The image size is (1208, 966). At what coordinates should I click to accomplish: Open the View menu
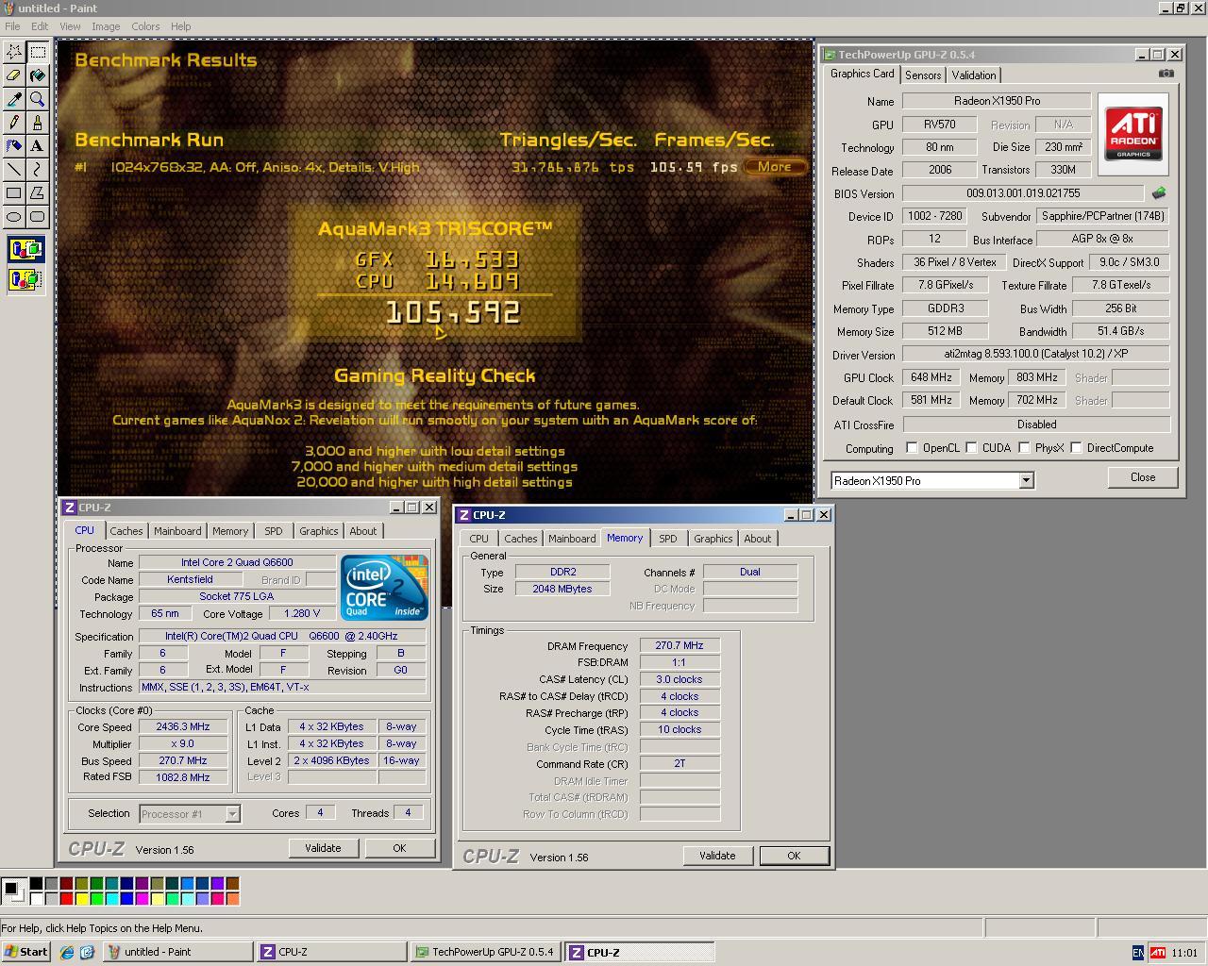[70, 26]
